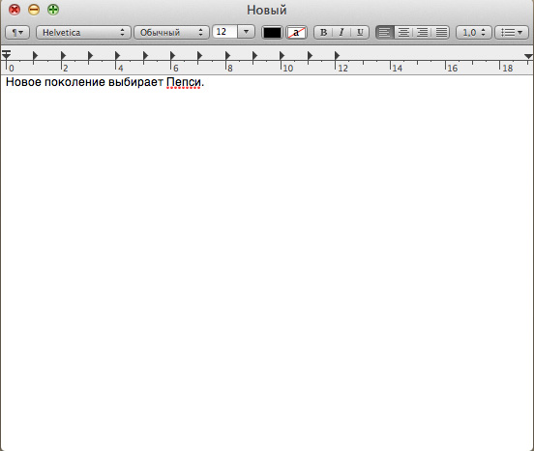Open the text background color swatch

point(296,33)
